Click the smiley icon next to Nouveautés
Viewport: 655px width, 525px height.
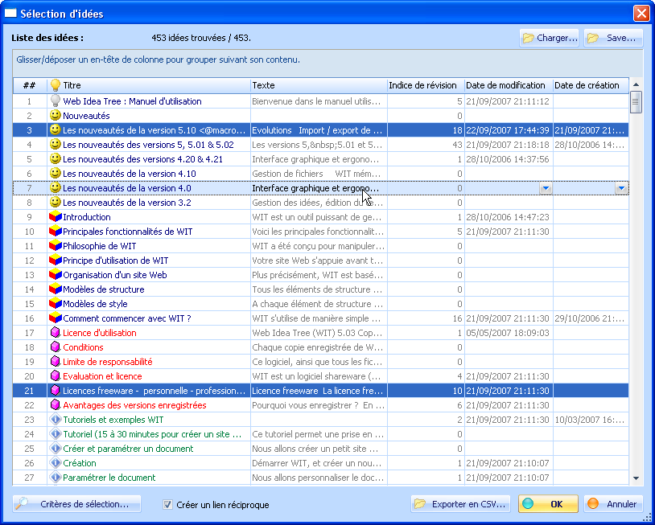click(56, 116)
